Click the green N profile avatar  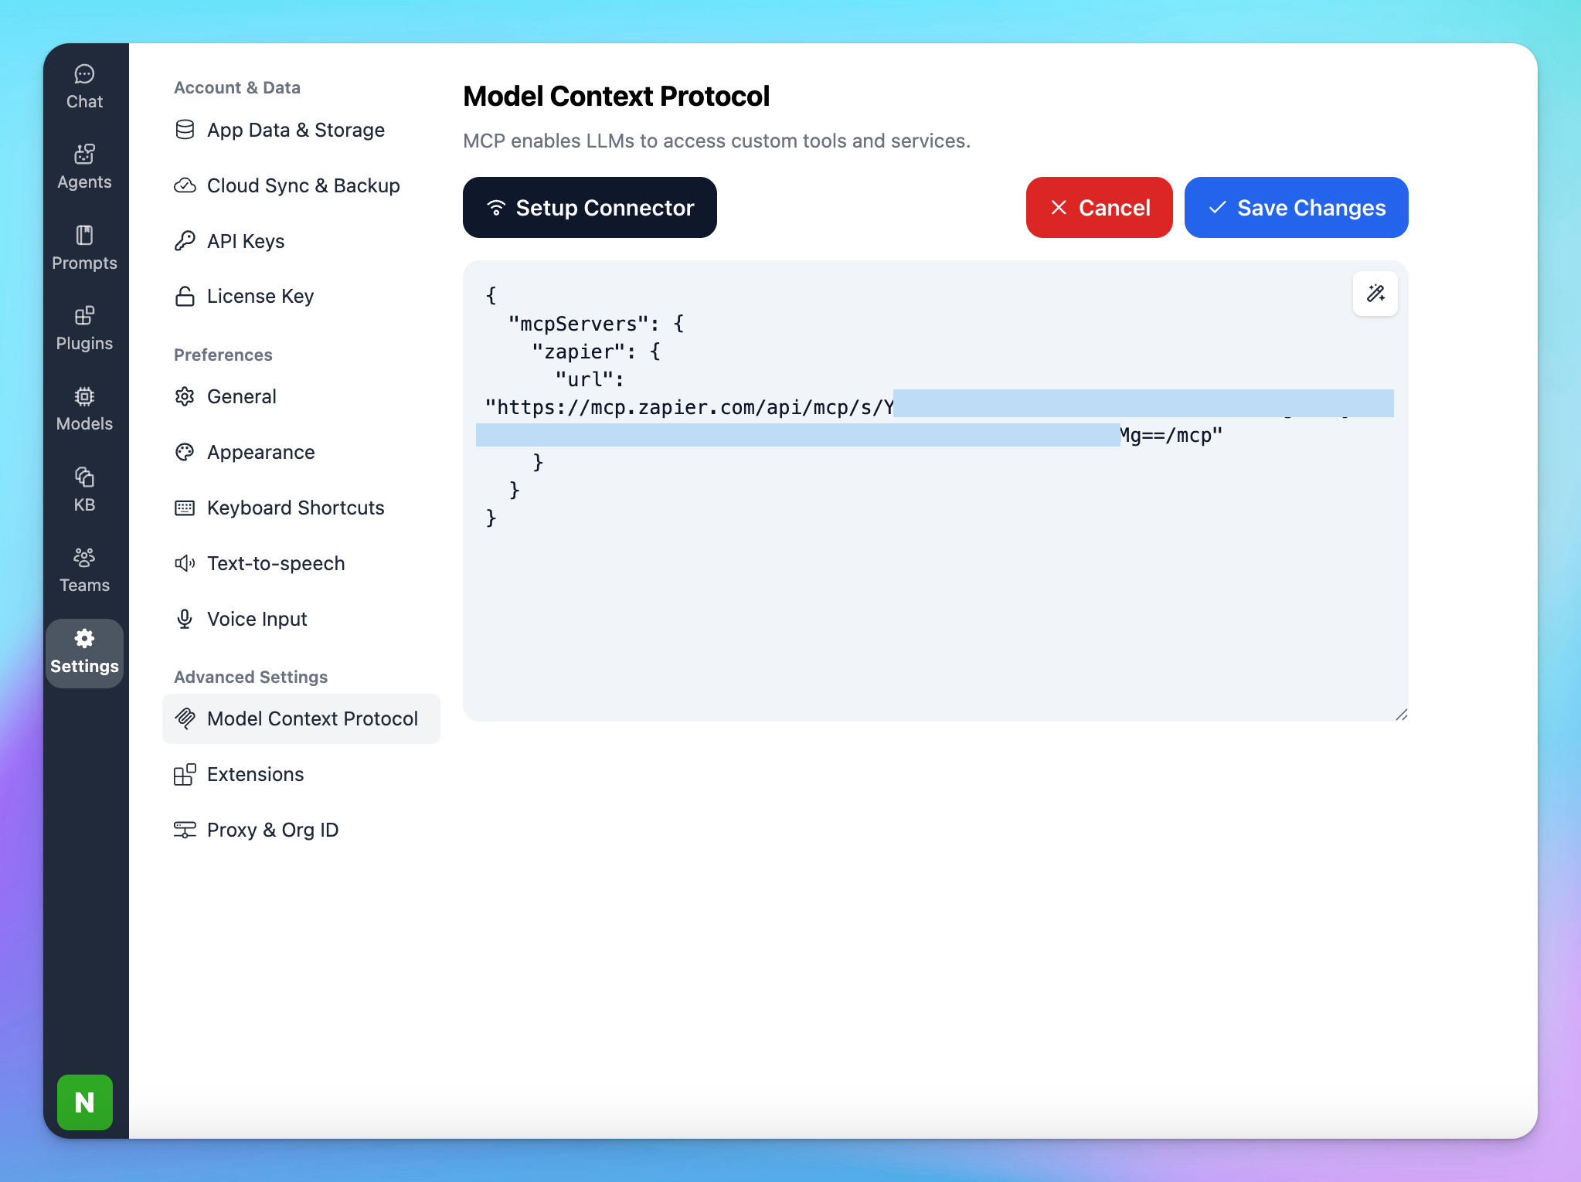pyautogui.click(x=85, y=1102)
